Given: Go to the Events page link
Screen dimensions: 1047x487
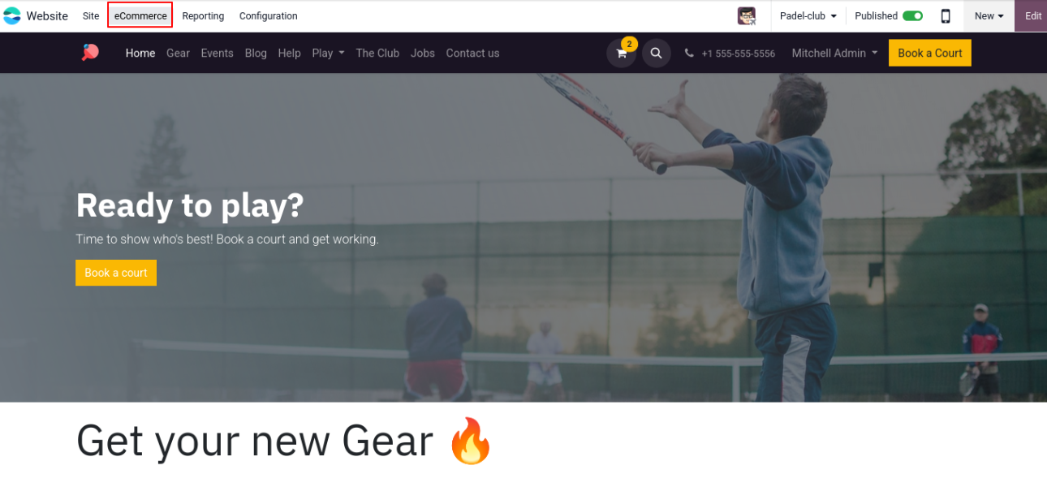Looking at the screenshot, I should pos(218,53).
